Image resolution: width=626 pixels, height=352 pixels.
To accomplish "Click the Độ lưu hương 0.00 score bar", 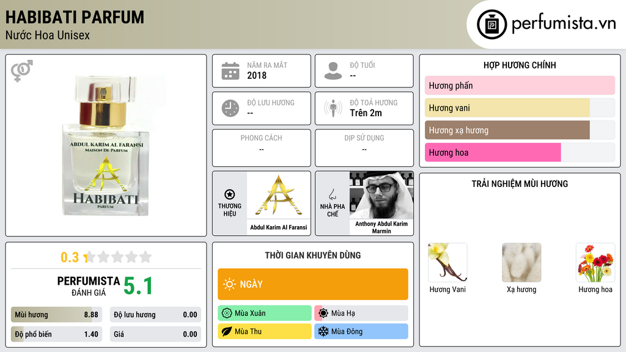I will 155,315.
